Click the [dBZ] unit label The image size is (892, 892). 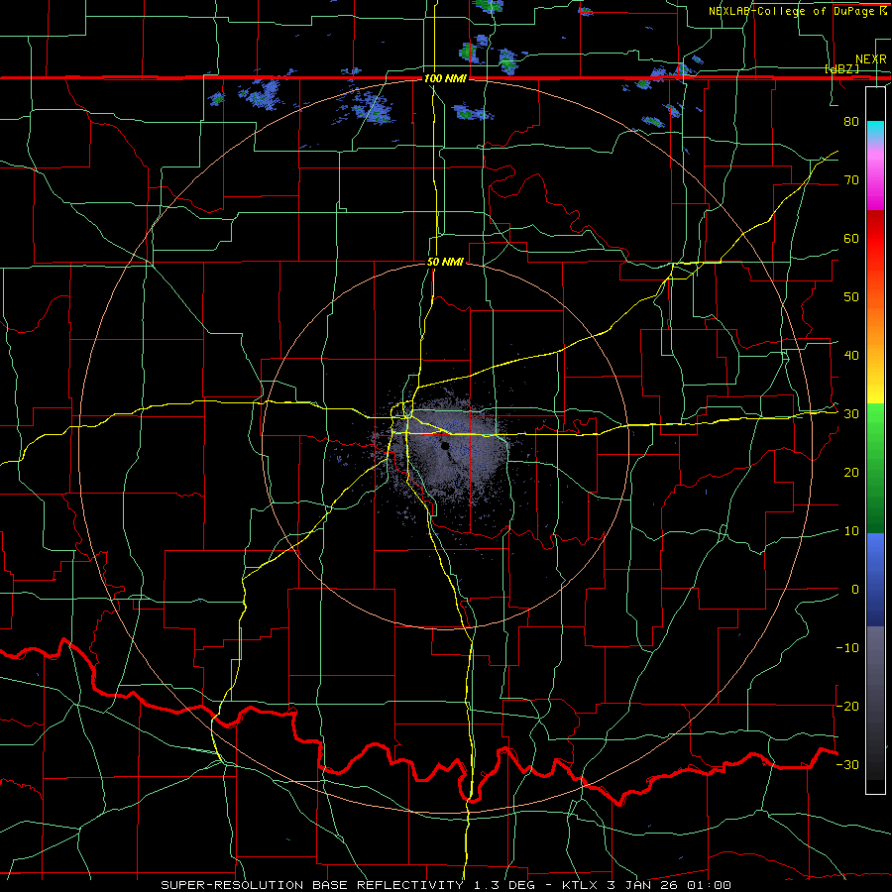click(841, 68)
